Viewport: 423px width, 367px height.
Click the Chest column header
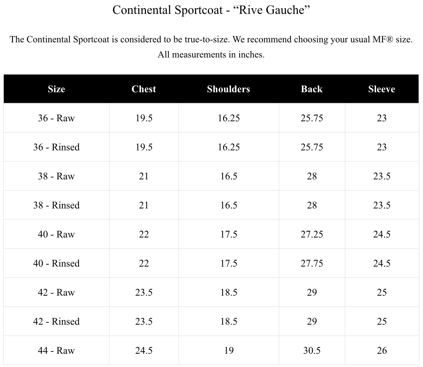pyautogui.click(x=144, y=89)
